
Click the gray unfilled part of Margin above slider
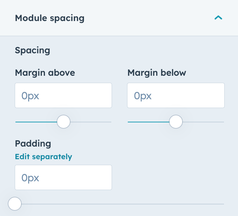click(x=91, y=122)
